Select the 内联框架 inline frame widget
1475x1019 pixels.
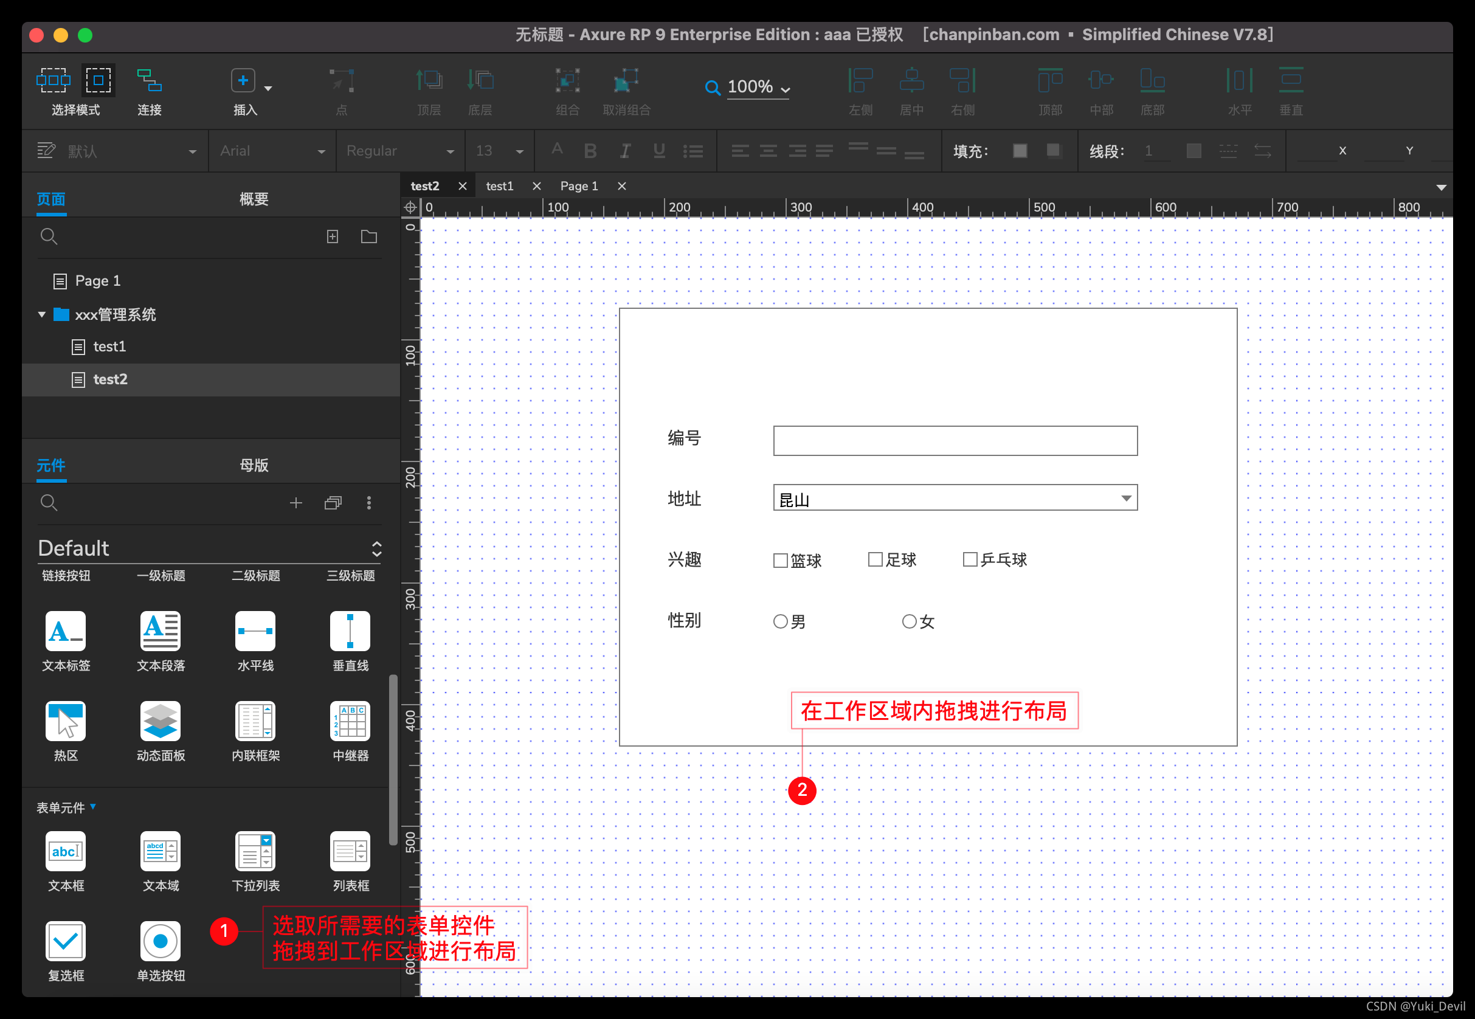click(255, 722)
